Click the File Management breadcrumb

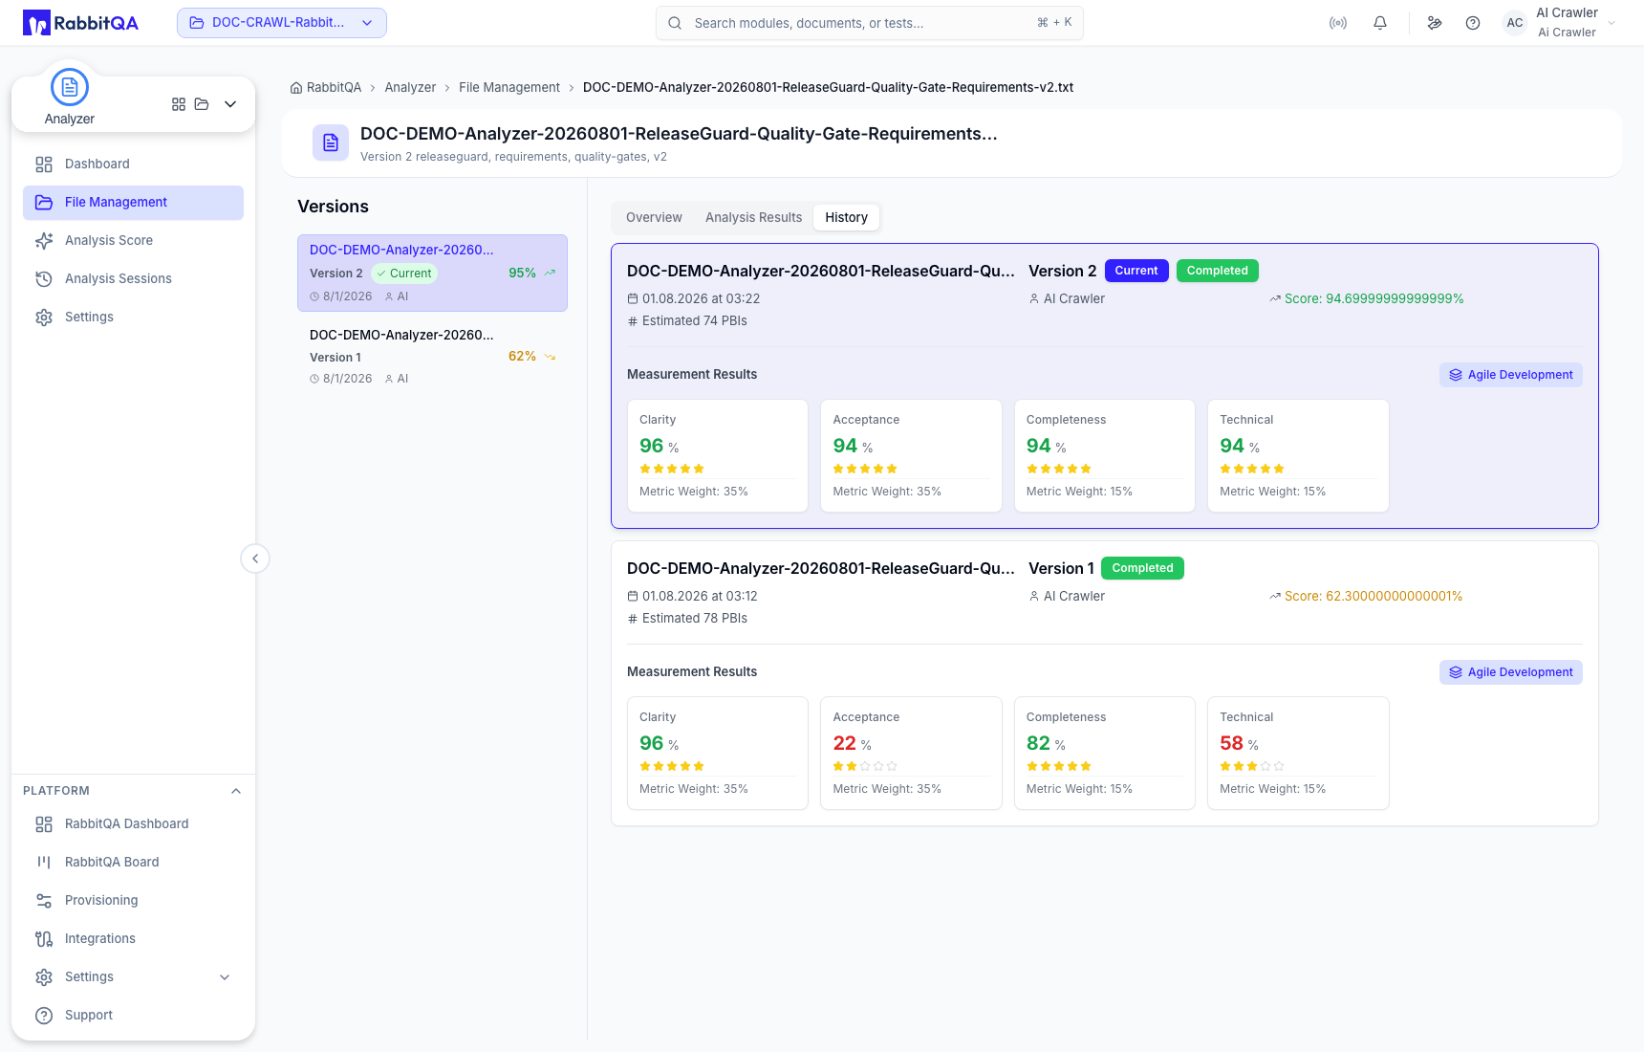pyautogui.click(x=509, y=87)
